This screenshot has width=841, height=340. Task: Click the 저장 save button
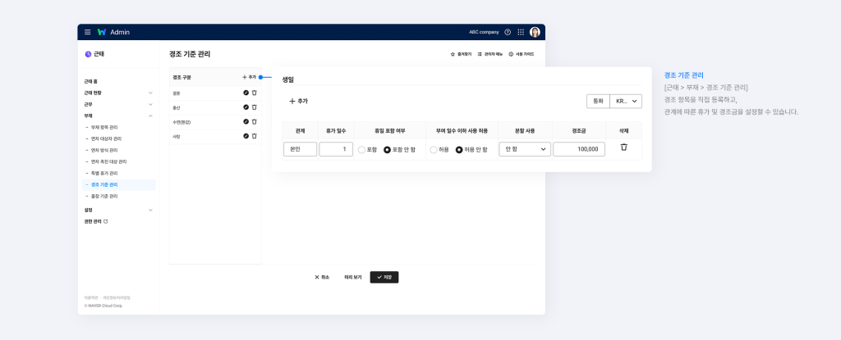click(384, 277)
